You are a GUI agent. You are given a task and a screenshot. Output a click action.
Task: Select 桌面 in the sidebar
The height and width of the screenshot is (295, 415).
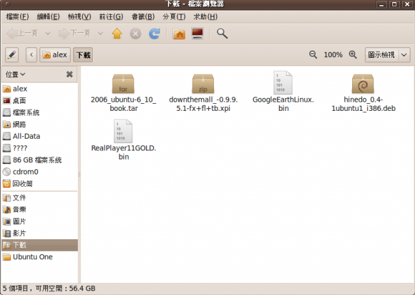coord(40,100)
